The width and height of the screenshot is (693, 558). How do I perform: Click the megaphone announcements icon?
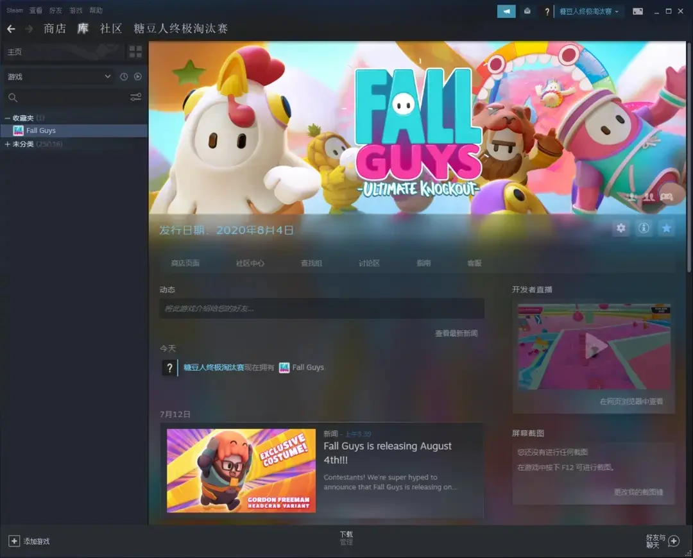coord(506,11)
